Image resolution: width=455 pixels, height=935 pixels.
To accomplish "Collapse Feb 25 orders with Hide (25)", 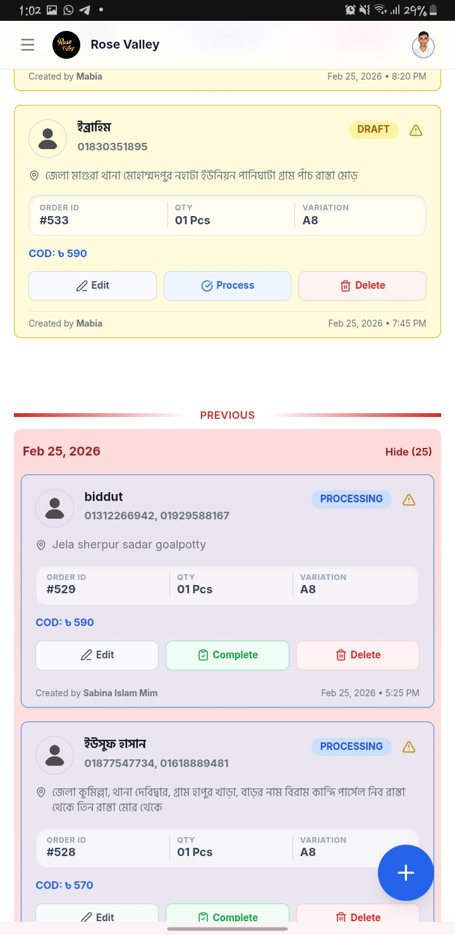I will (408, 452).
